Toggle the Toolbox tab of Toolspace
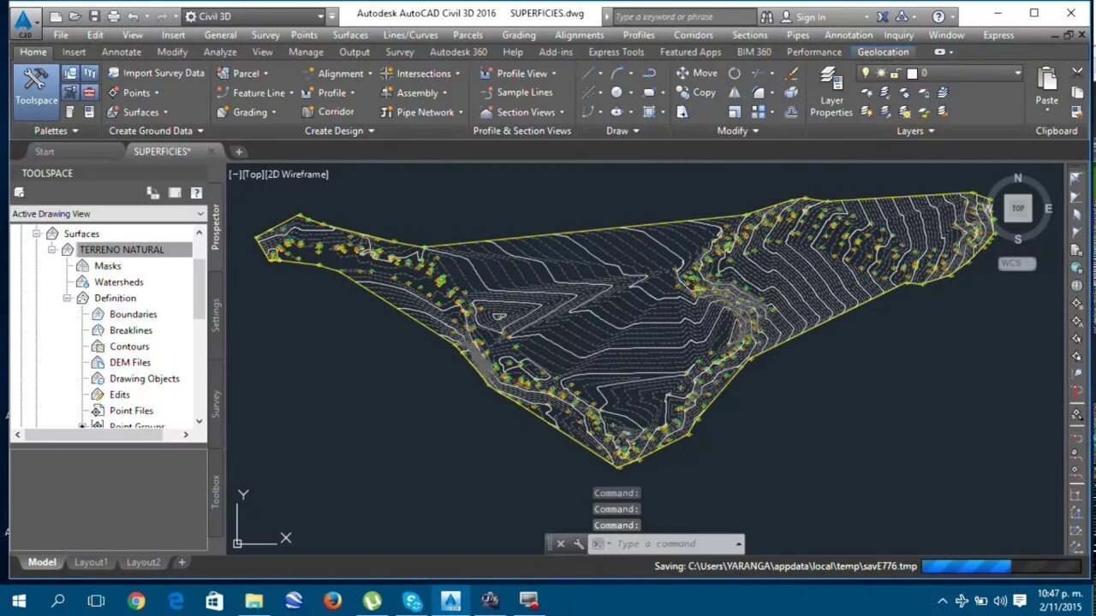This screenshot has height=616, width=1096. (216, 491)
